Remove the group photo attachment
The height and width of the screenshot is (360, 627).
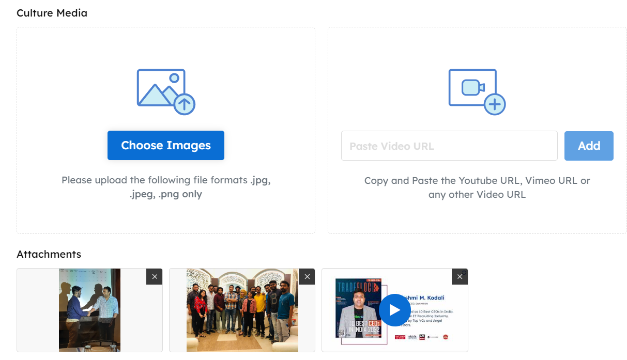[307, 277]
